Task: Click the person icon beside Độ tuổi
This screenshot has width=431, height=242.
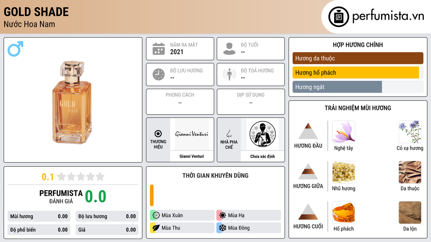Action: [229, 49]
